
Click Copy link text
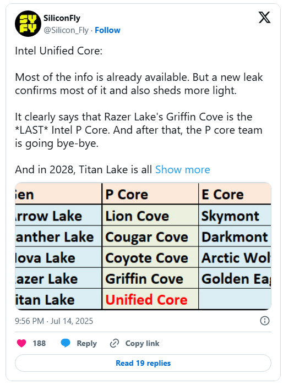pos(142,343)
